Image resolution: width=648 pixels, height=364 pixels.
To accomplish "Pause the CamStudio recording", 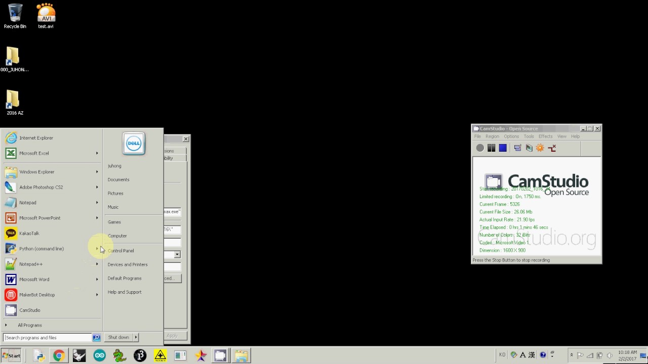I will pos(491,148).
